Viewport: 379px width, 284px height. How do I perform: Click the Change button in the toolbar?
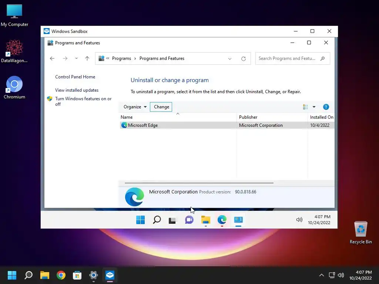point(161,107)
